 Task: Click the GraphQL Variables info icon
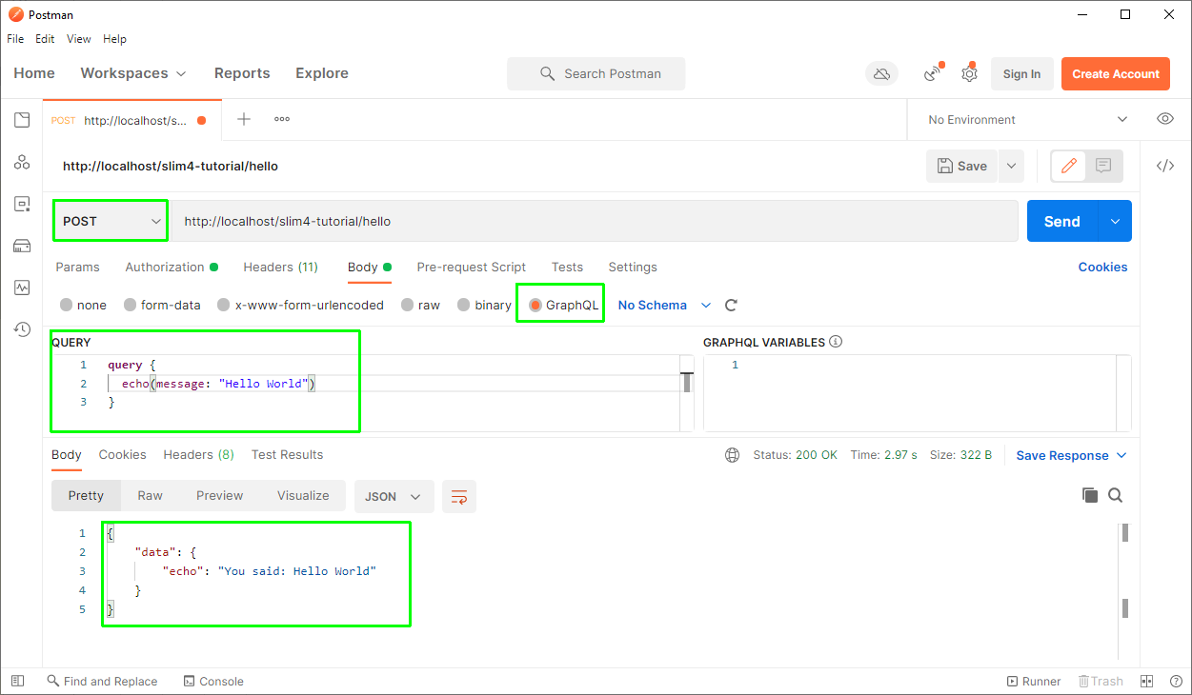point(836,342)
